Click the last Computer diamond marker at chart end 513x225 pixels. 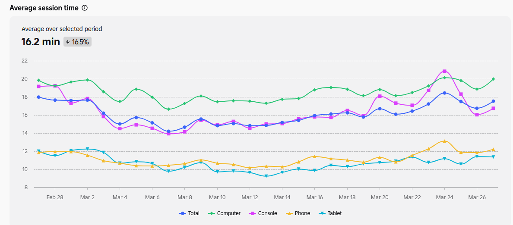pos(493,79)
